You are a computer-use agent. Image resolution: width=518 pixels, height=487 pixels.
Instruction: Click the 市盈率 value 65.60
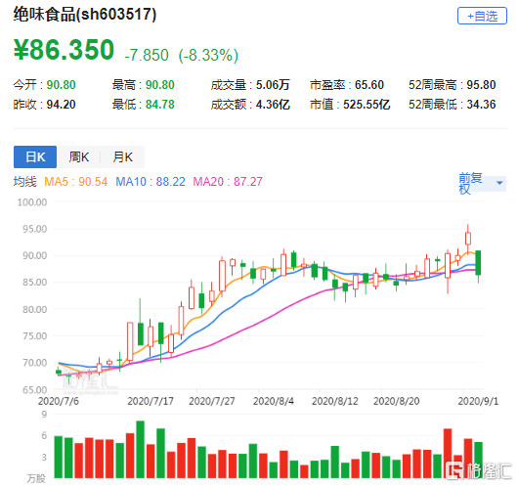coord(369,85)
